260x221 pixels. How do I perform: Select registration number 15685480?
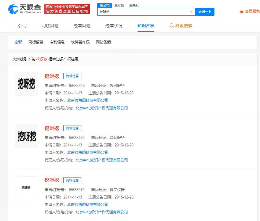pos(76,138)
